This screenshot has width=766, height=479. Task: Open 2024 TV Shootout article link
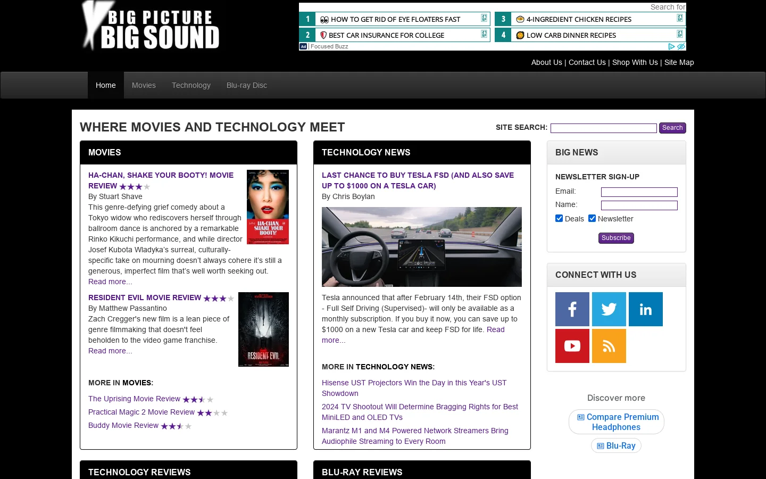[420, 412]
